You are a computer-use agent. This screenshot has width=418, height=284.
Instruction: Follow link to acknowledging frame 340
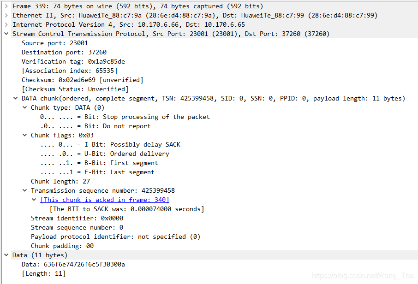[x=105, y=200]
